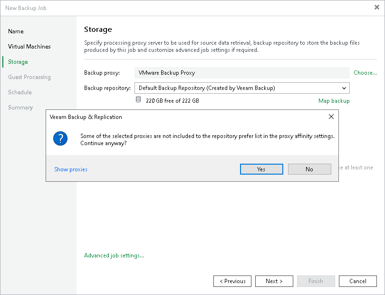This screenshot has height=295, width=385.
Task: Select the Virtual Machines wizard step
Action: coord(29,47)
